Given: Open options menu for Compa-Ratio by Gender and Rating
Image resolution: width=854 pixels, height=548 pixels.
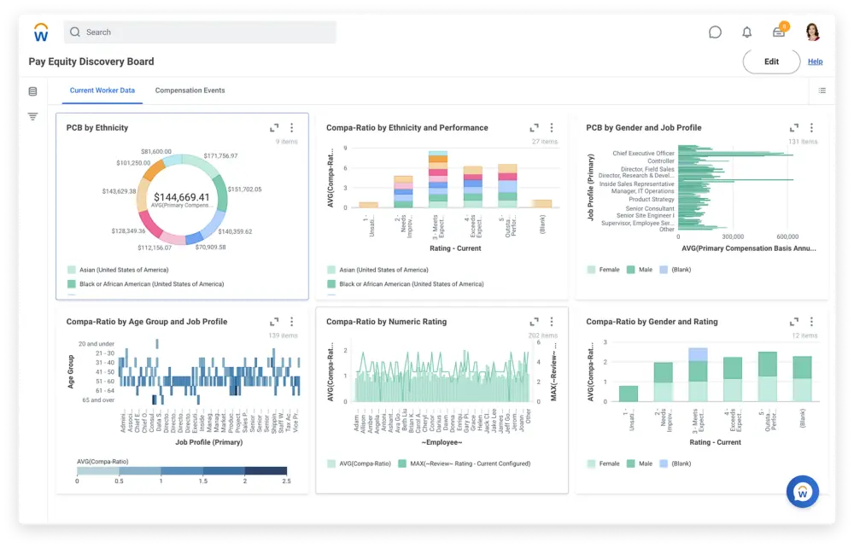Looking at the screenshot, I should (x=811, y=322).
